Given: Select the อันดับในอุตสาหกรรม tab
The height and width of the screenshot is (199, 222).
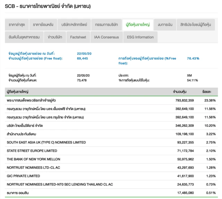Looking at the screenshot, I should pyautogui.click(x=24, y=37).
